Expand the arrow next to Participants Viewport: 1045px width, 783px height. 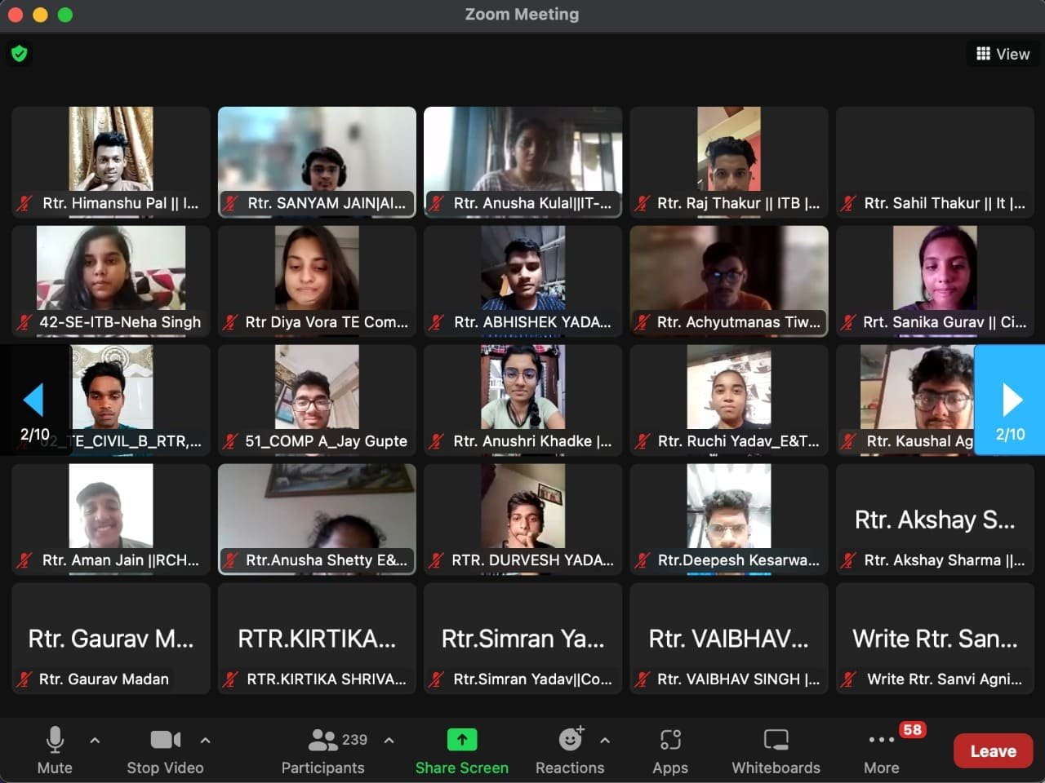(x=389, y=740)
